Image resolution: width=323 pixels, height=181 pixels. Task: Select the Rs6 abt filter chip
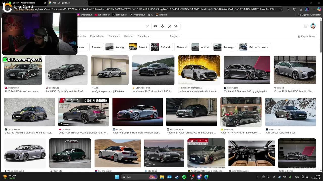[139, 47]
